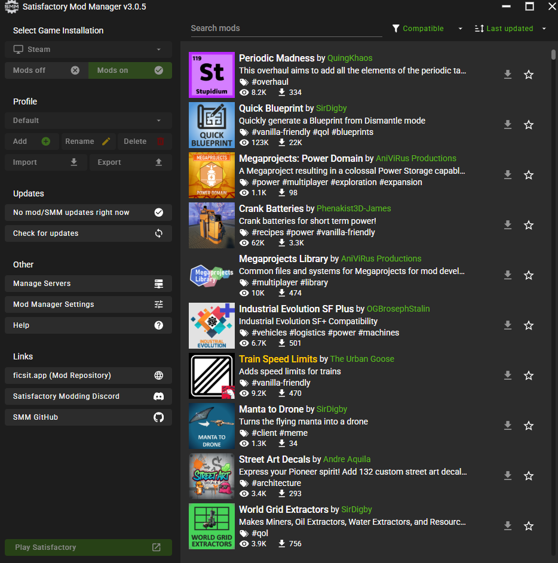Open the Crank Batteries thumbnail
This screenshot has height=563, width=558.
coord(211,226)
